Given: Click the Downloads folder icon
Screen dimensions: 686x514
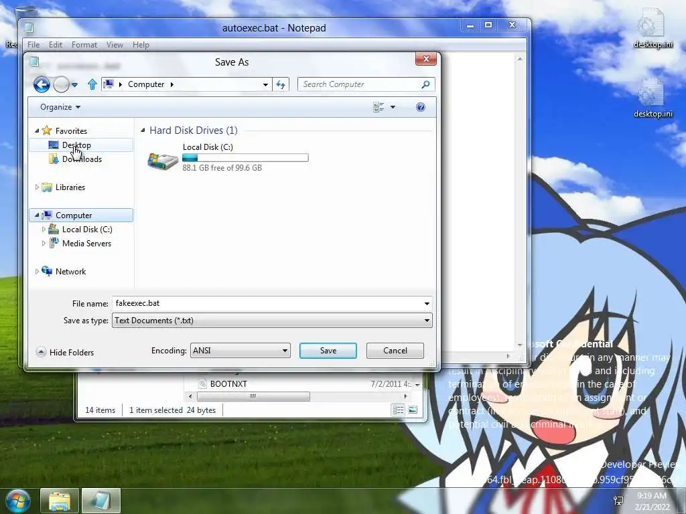Looking at the screenshot, I should (x=54, y=159).
